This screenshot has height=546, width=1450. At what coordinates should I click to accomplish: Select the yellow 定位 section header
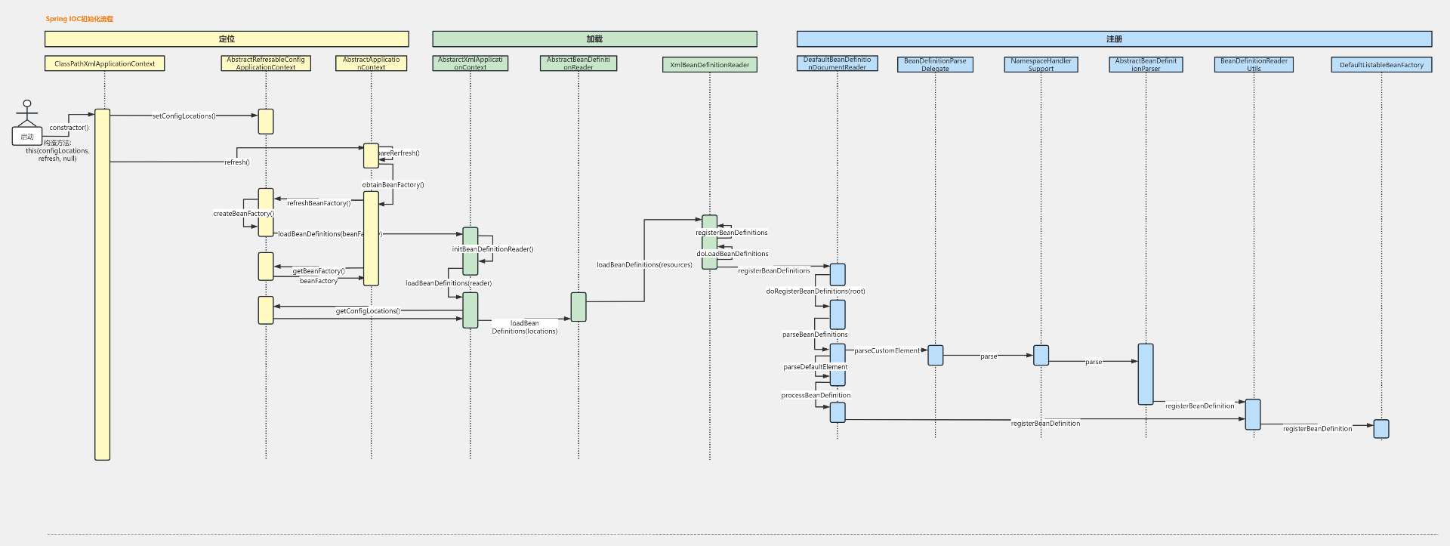(x=227, y=39)
